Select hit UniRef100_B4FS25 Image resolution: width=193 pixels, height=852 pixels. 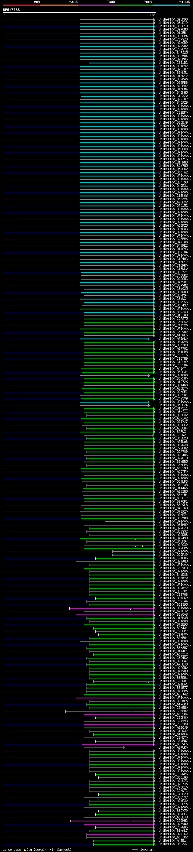pyautogui.click(x=173, y=53)
